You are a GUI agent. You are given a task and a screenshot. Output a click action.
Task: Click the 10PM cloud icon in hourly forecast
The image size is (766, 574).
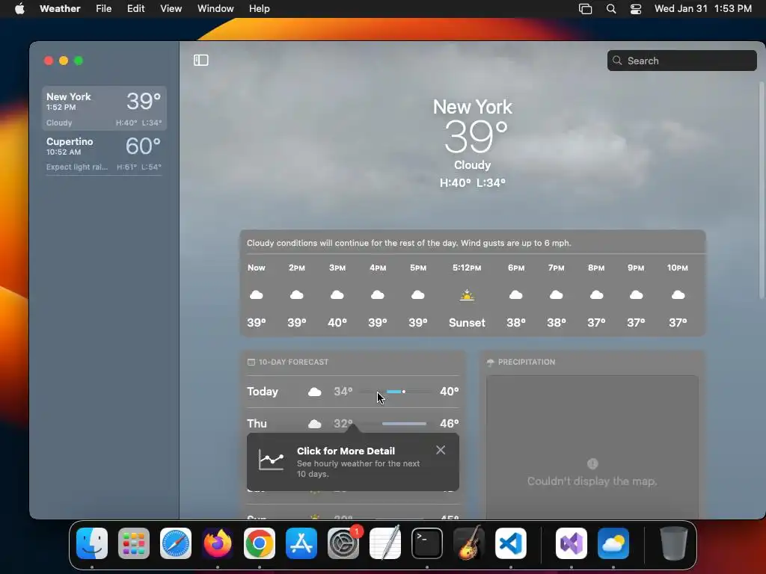(x=678, y=294)
